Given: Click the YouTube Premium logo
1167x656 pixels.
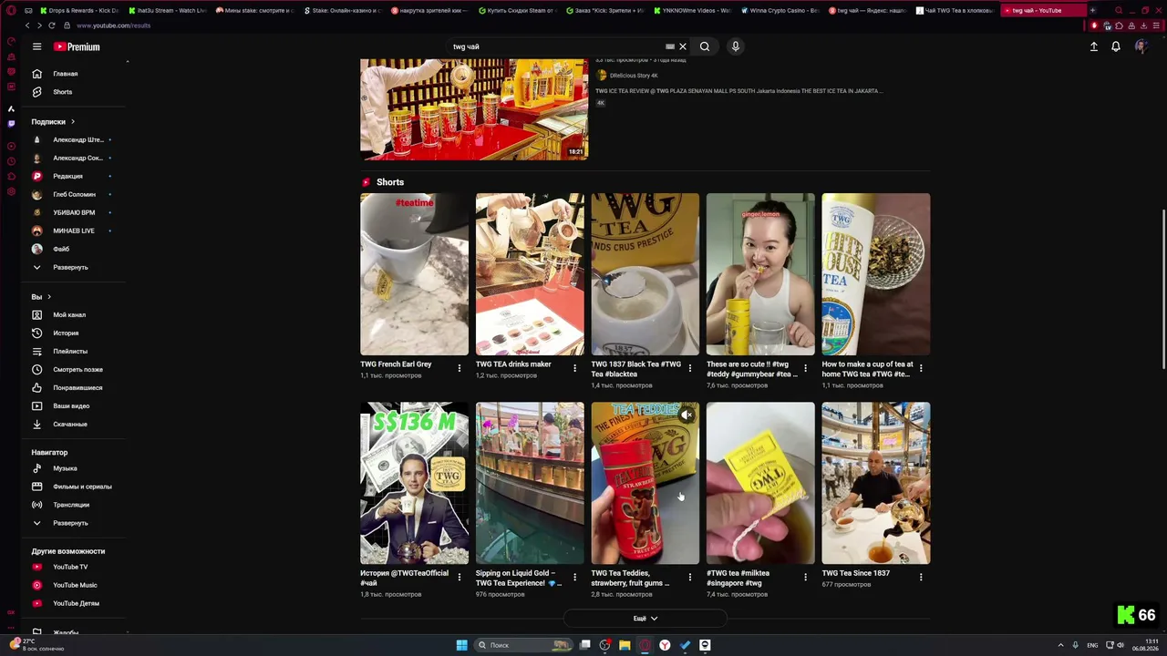Looking at the screenshot, I should point(77,46).
